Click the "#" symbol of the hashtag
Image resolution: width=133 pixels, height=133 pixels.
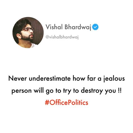[x=47, y=102]
